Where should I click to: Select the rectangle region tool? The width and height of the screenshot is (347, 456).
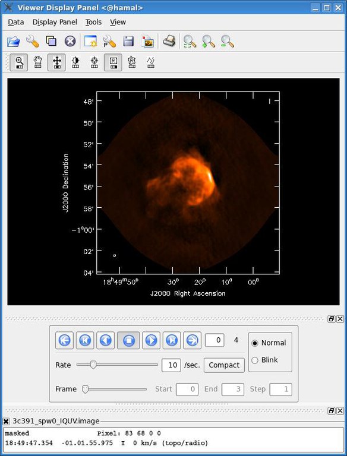[x=113, y=62]
